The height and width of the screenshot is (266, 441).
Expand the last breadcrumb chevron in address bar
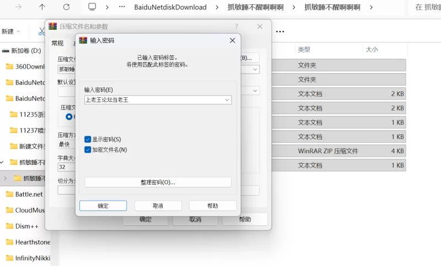pos(371,7)
